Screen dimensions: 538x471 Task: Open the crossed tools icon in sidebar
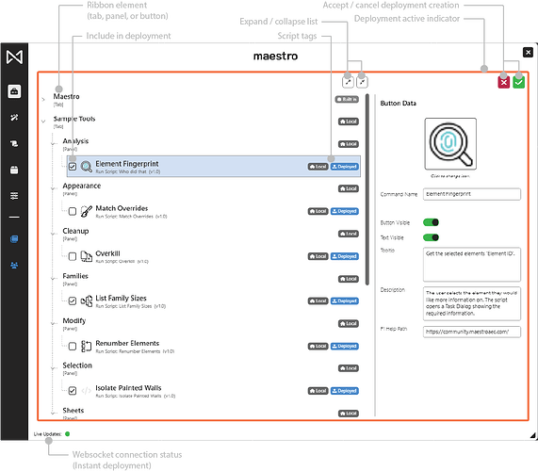(x=14, y=118)
